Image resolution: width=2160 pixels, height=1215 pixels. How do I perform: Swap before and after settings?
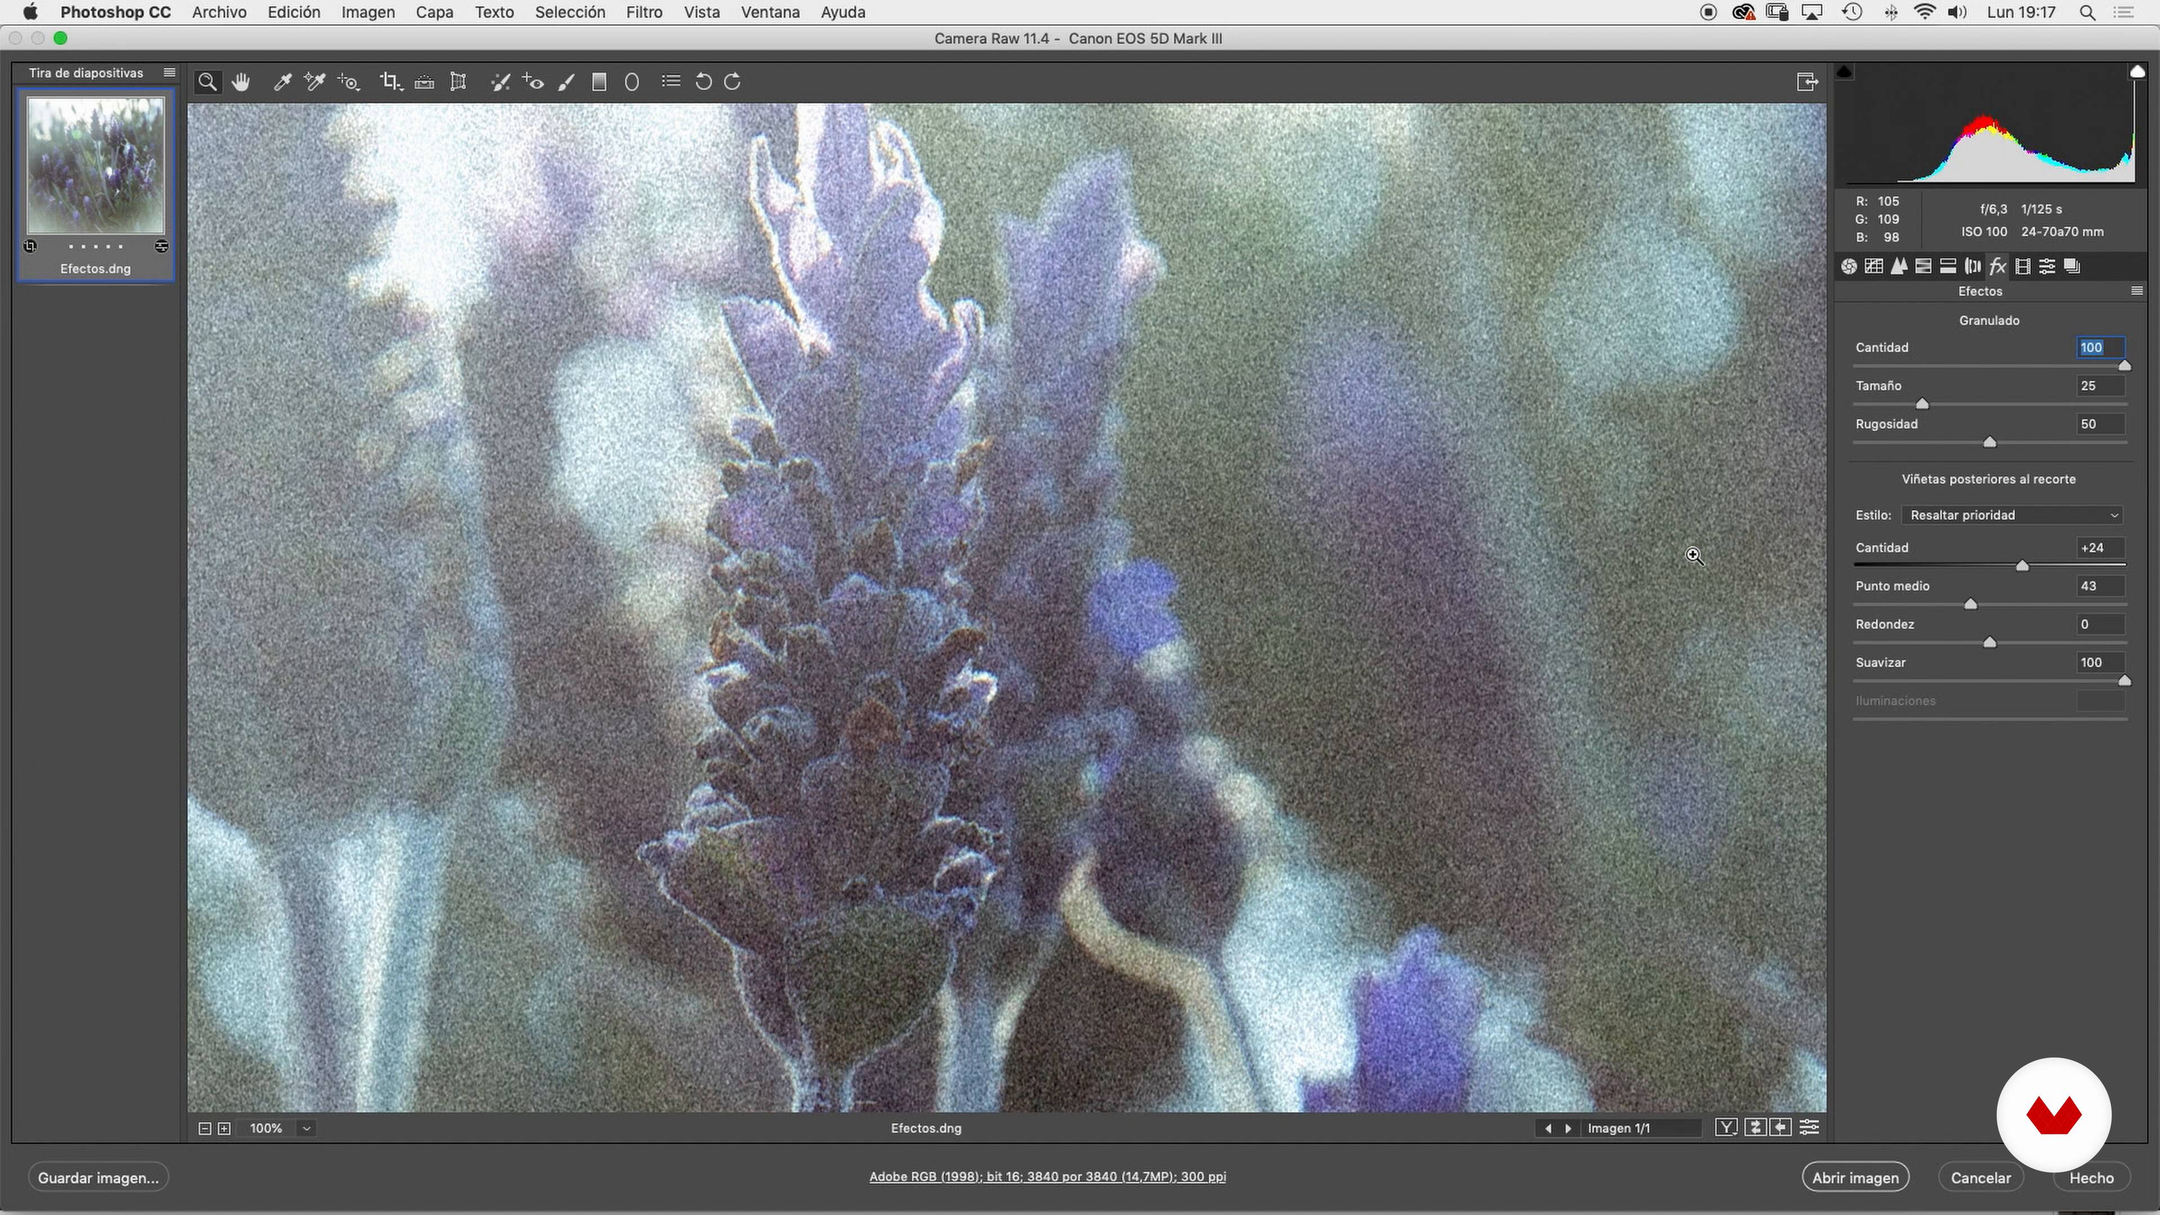[1755, 1128]
